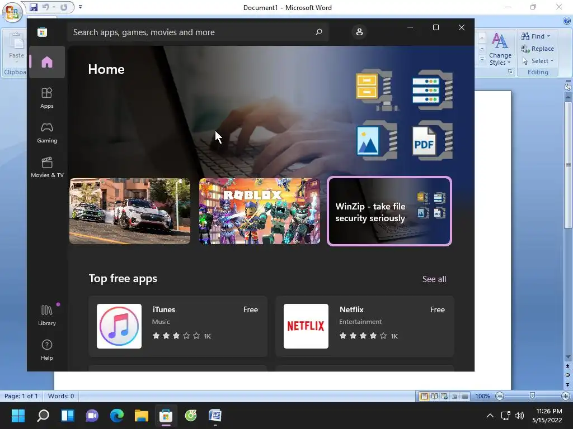The height and width of the screenshot is (429, 573).
Task: Open the Widgets panel from taskbar
Action: tap(68, 416)
